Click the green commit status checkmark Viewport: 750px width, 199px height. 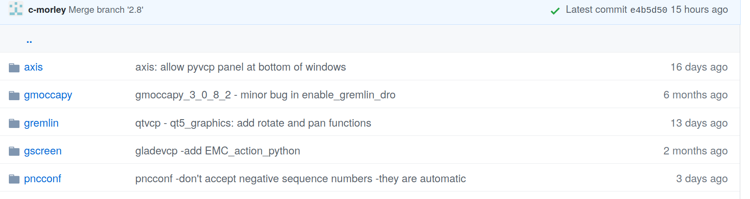(555, 11)
